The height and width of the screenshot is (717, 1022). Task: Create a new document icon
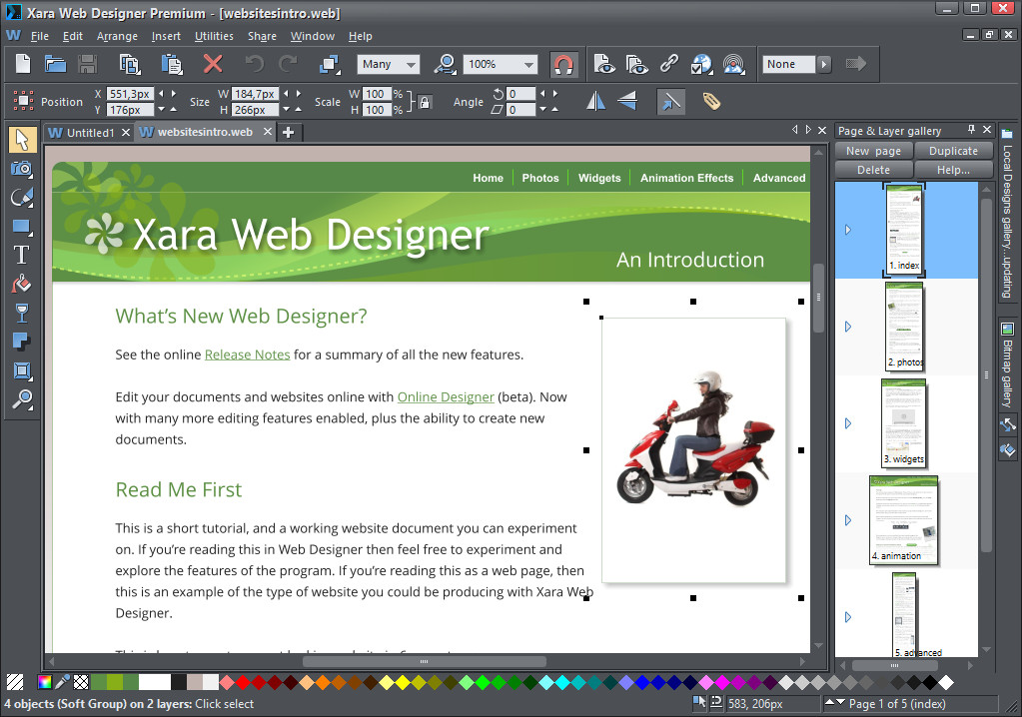coord(23,64)
